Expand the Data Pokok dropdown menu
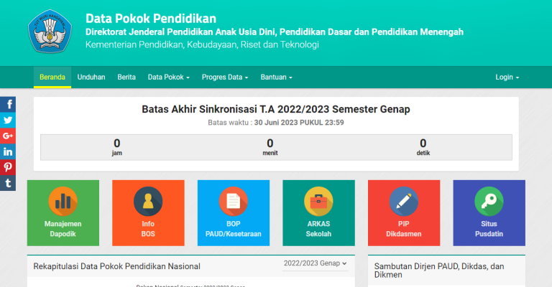Screen dimensions: 552x287 coord(169,77)
